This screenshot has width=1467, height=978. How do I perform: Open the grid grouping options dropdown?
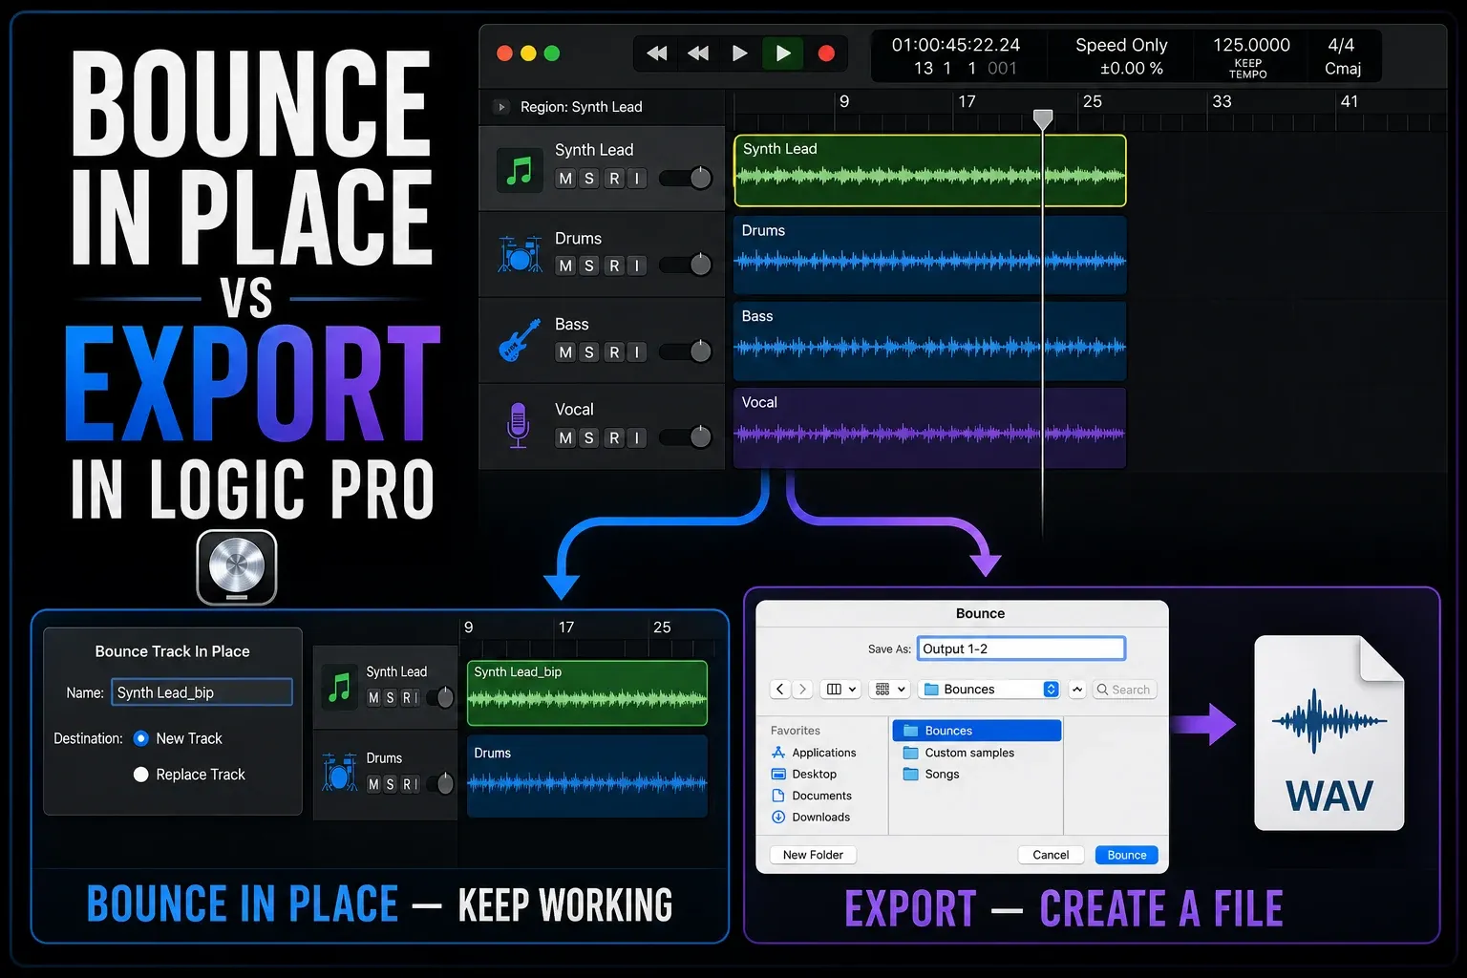889,690
